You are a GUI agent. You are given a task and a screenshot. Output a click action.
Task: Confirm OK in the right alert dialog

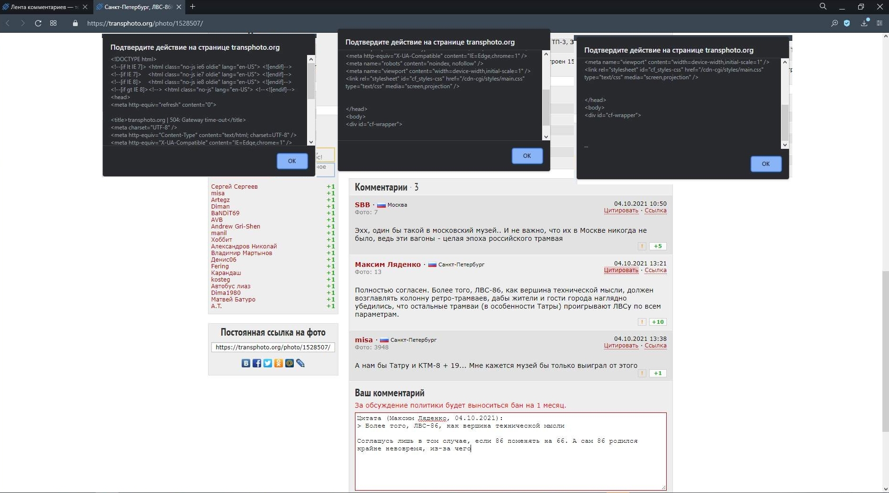click(x=766, y=164)
